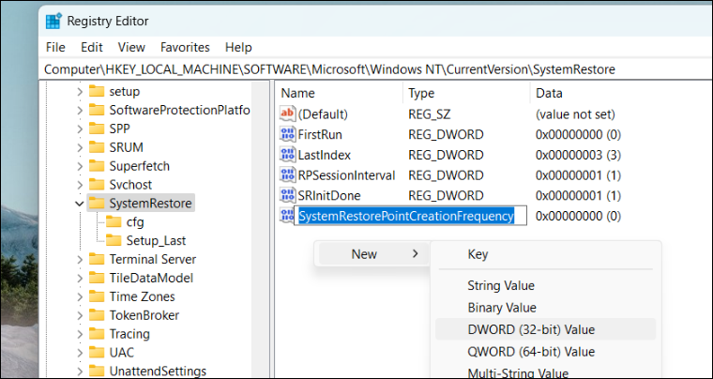Click the SRInitDone value icon

288,196
